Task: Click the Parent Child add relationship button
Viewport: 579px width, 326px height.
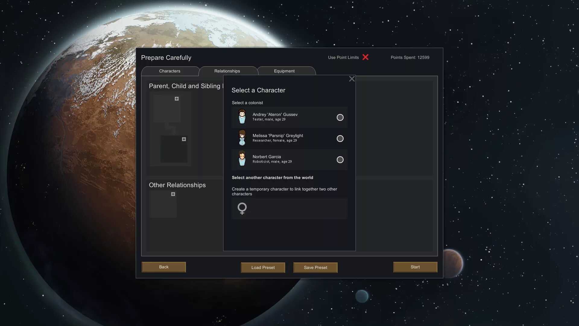Action: click(176, 99)
